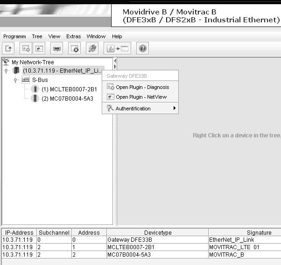Viewport: 281px width, 265px height.
Task: Click the Java-to-window toolbar button
Action: click(x=117, y=48)
